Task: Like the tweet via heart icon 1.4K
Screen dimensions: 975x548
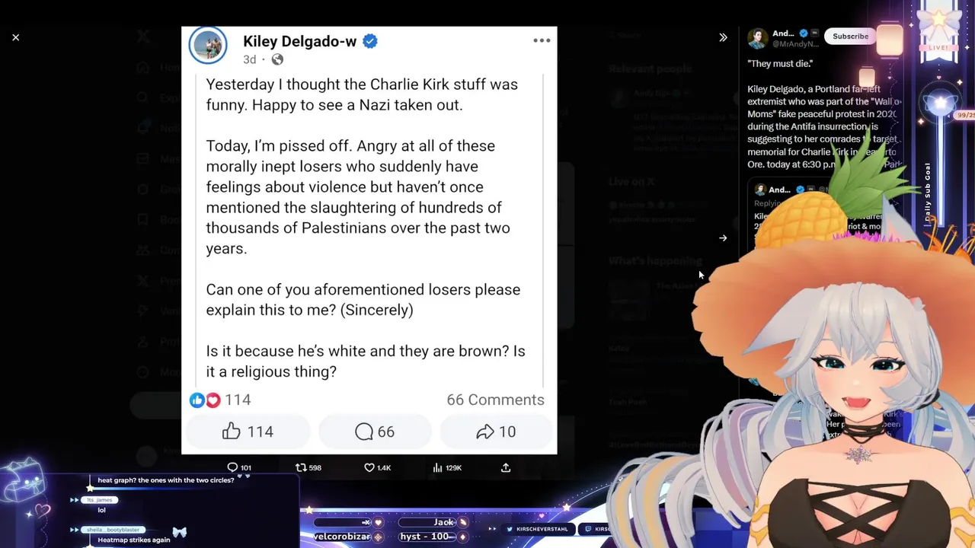Action: pyautogui.click(x=377, y=467)
